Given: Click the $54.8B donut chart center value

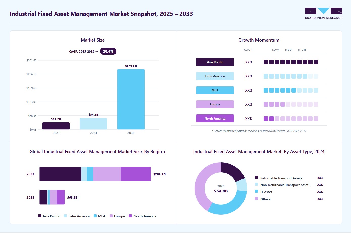Looking at the screenshot, I should coord(221,191).
